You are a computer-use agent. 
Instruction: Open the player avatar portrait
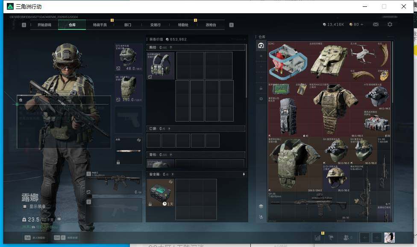[x=389, y=238]
